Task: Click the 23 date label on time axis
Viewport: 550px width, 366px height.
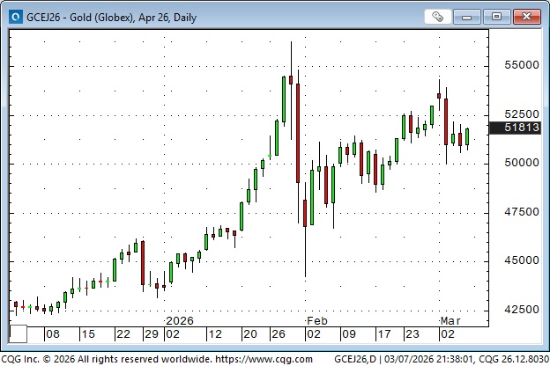Action: point(412,334)
